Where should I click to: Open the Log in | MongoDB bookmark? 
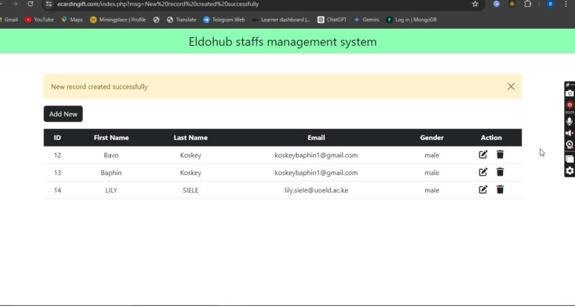tap(412, 20)
